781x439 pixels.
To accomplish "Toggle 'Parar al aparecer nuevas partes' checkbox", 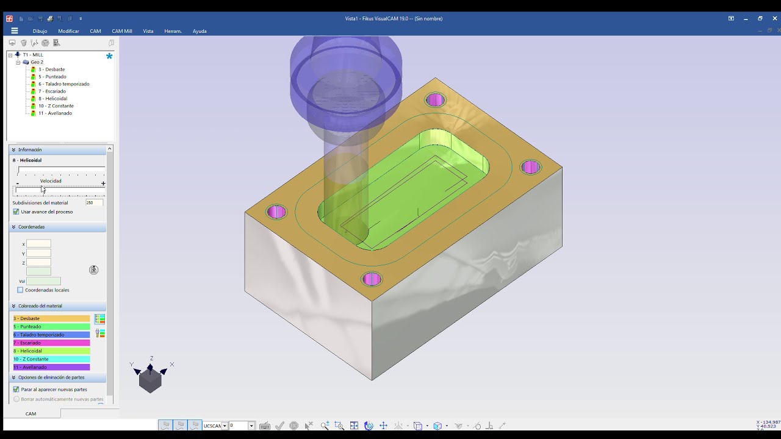I will pyautogui.click(x=16, y=389).
